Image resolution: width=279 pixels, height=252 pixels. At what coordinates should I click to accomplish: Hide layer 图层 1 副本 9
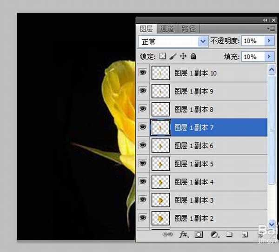click(x=143, y=91)
